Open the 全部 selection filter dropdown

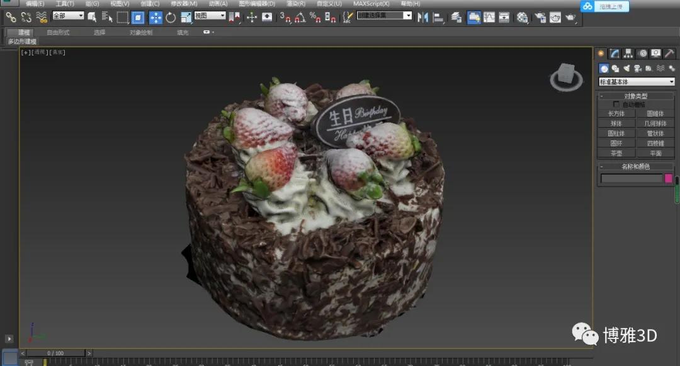coord(68,16)
